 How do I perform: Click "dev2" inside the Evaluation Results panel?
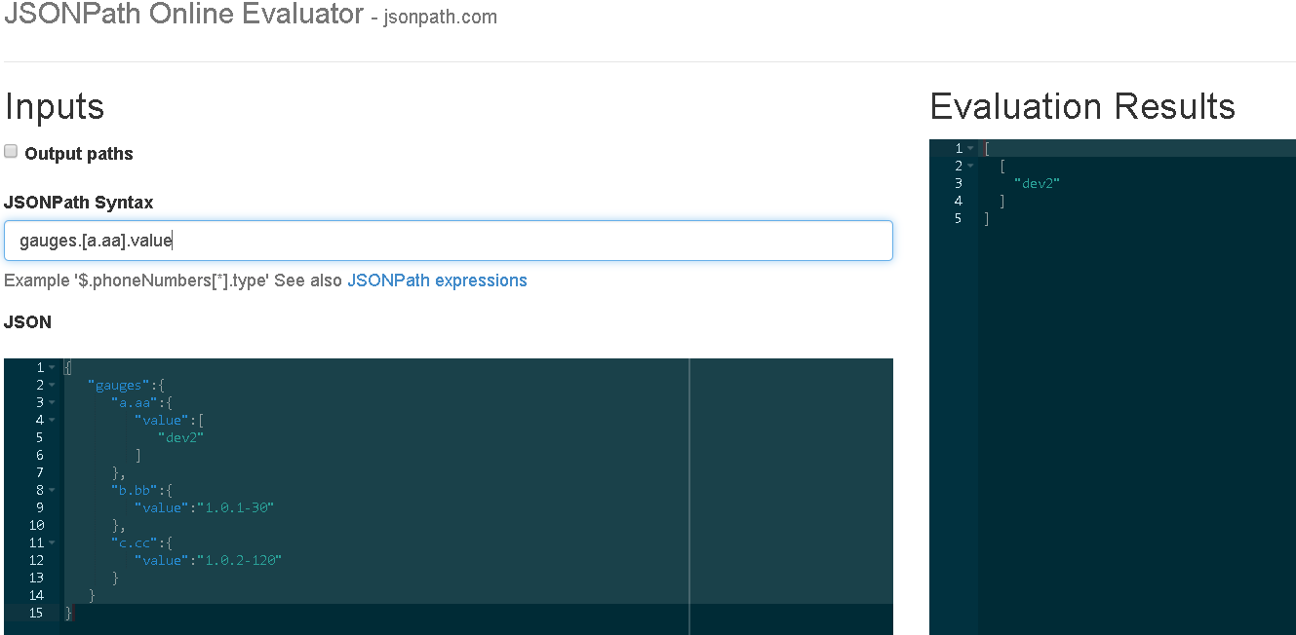1036,182
